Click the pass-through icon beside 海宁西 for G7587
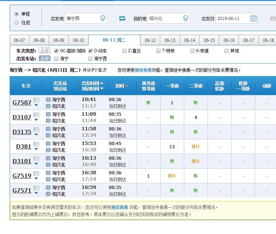This screenshot has height=234, width=276. (x=48, y=100)
